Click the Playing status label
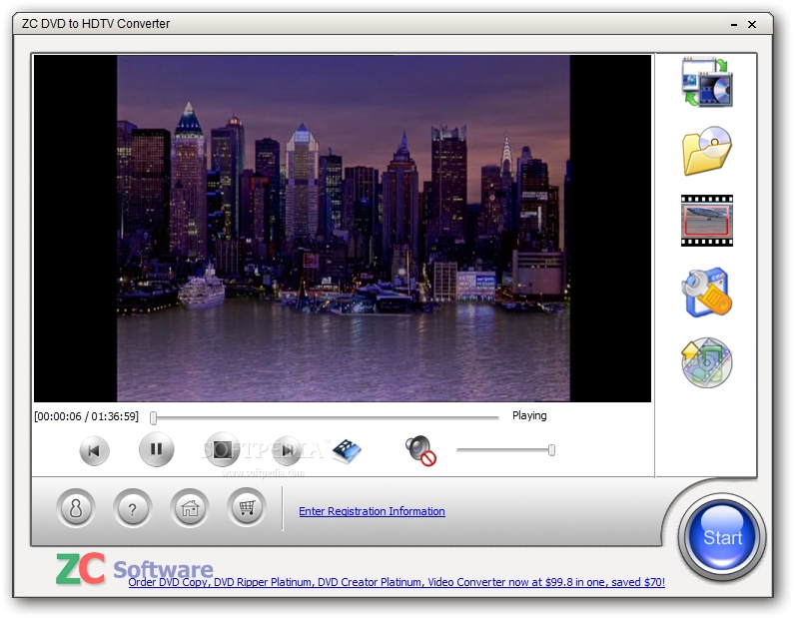The image size is (794, 618). pyautogui.click(x=529, y=415)
